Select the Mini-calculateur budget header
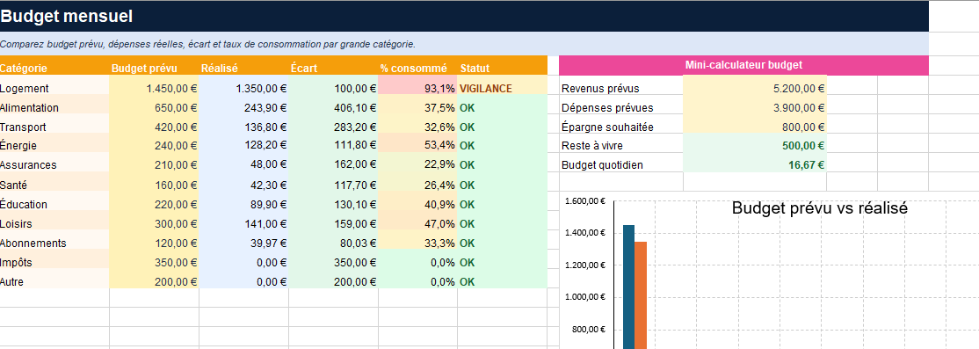The height and width of the screenshot is (349, 979). 743,65
